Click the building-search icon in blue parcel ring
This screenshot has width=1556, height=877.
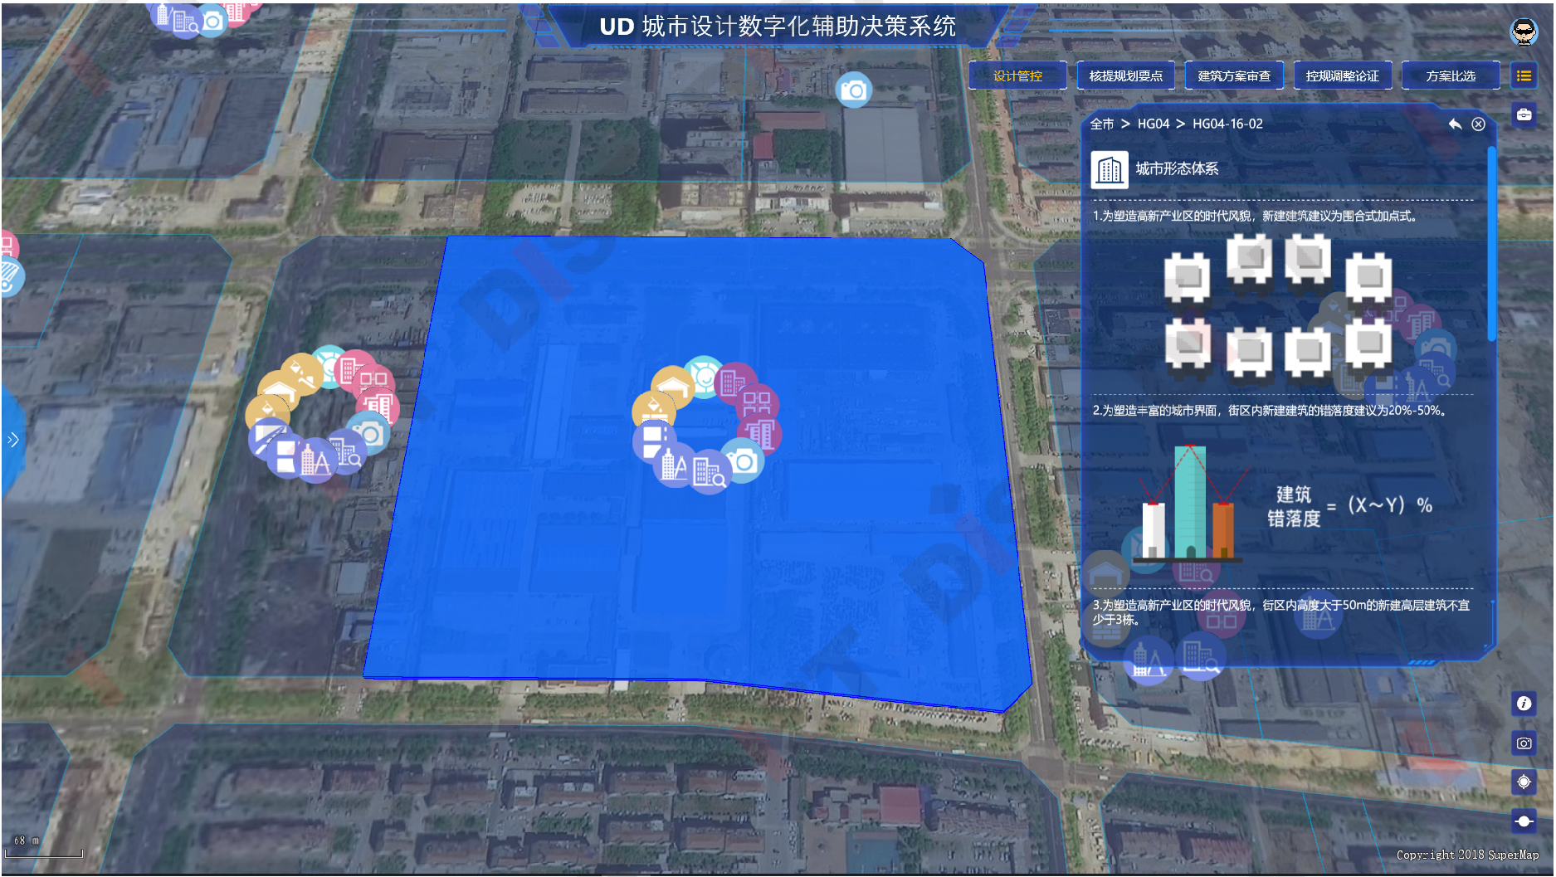tap(709, 473)
